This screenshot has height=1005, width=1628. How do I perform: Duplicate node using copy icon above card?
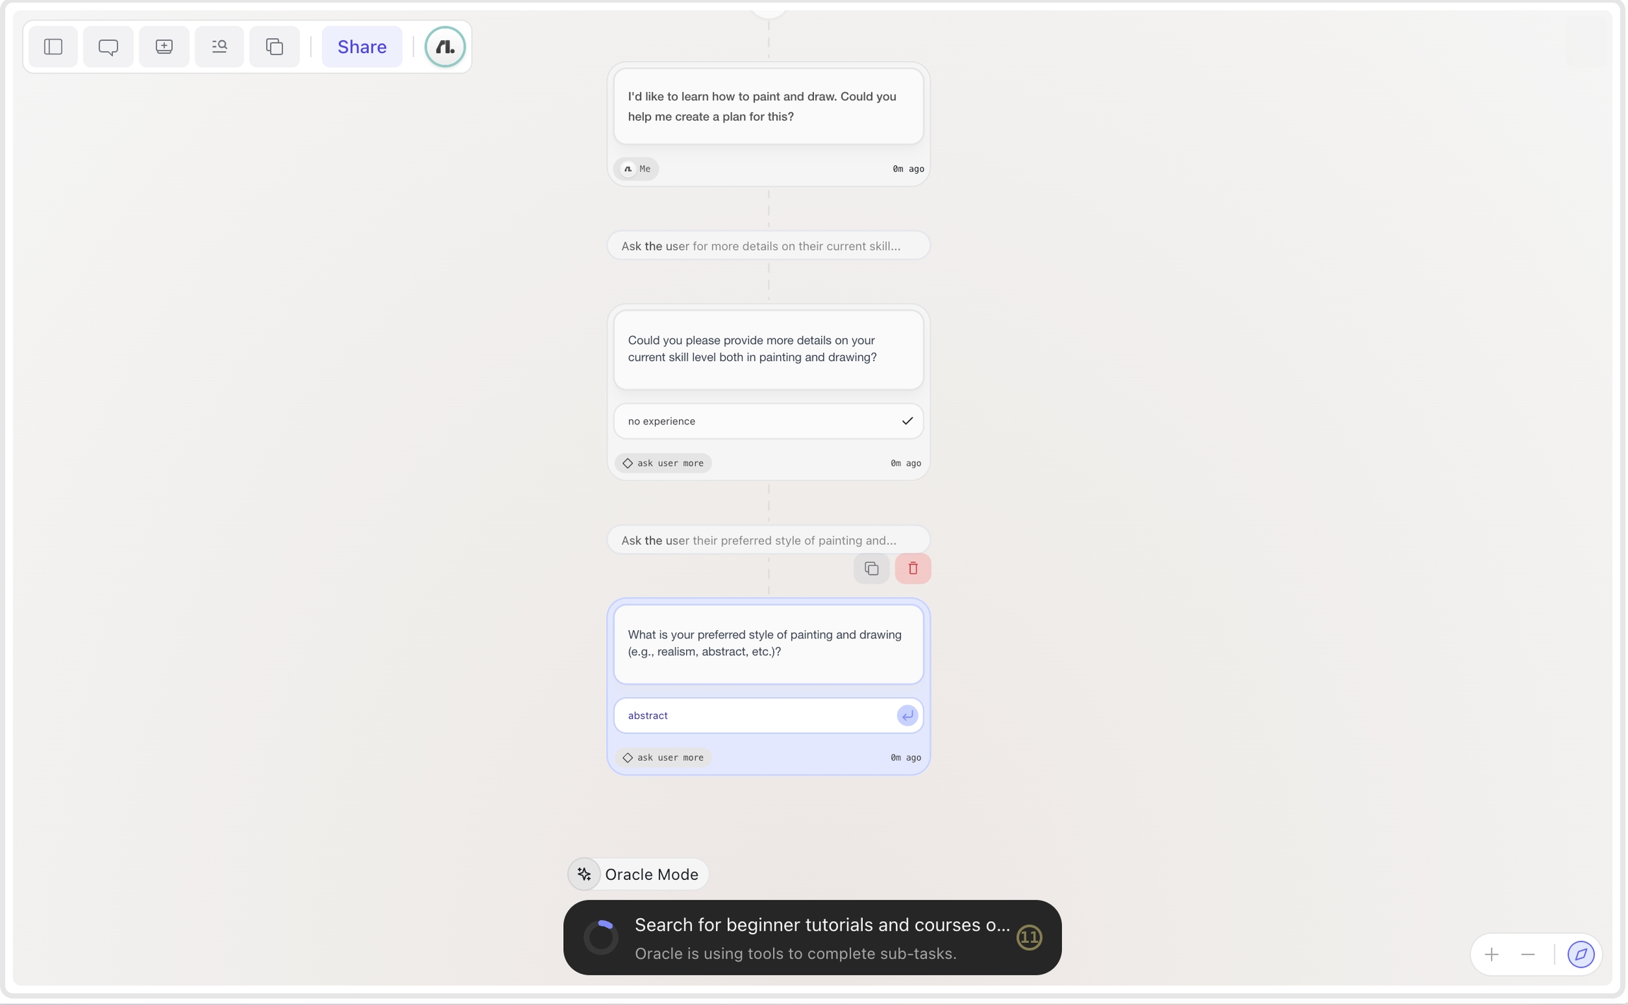tap(871, 569)
